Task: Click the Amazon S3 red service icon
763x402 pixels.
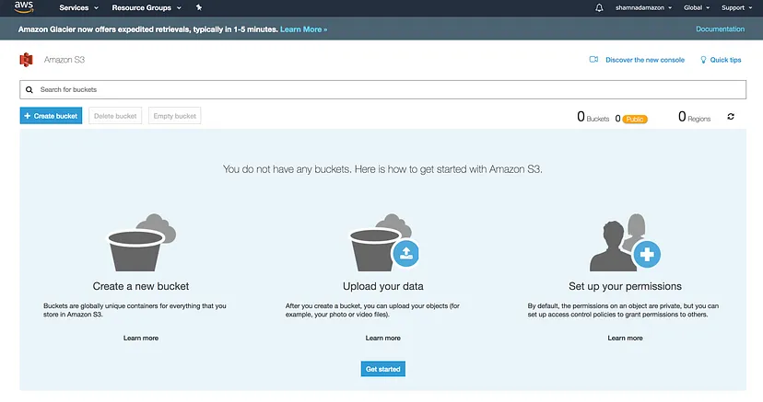Action: pyautogui.click(x=26, y=60)
